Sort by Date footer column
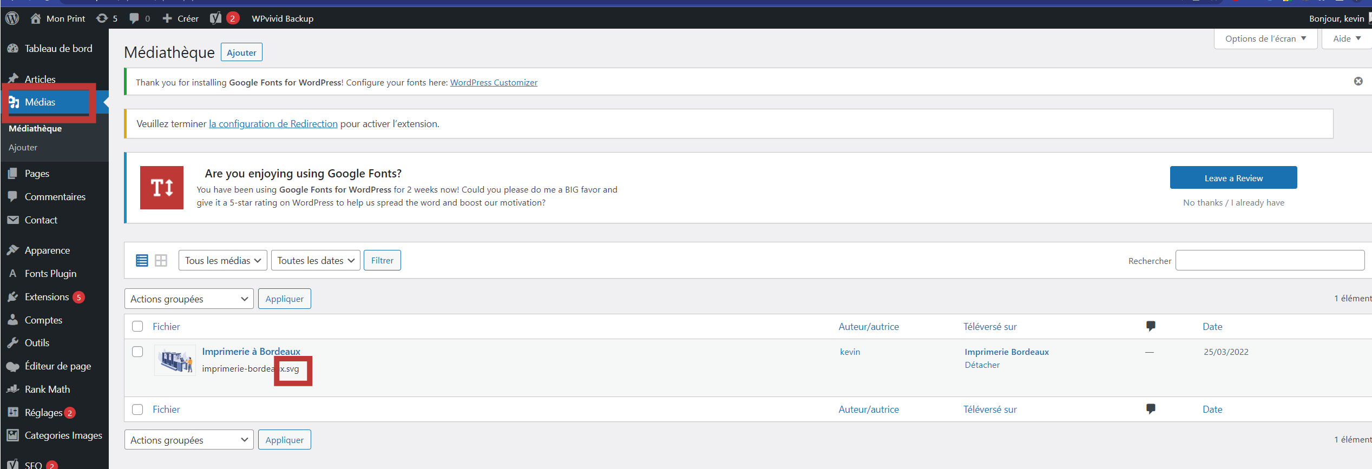Viewport: 1372px width, 469px height. (1212, 409)
